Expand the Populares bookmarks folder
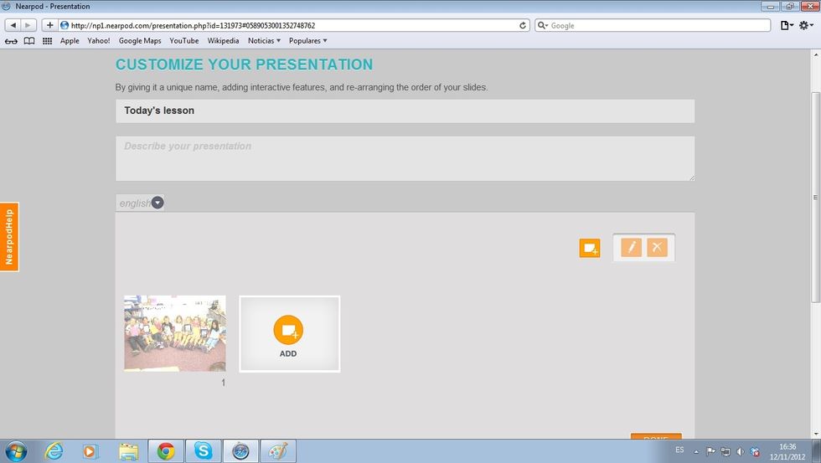Screen dimensions: 821x463 point(308,41)
